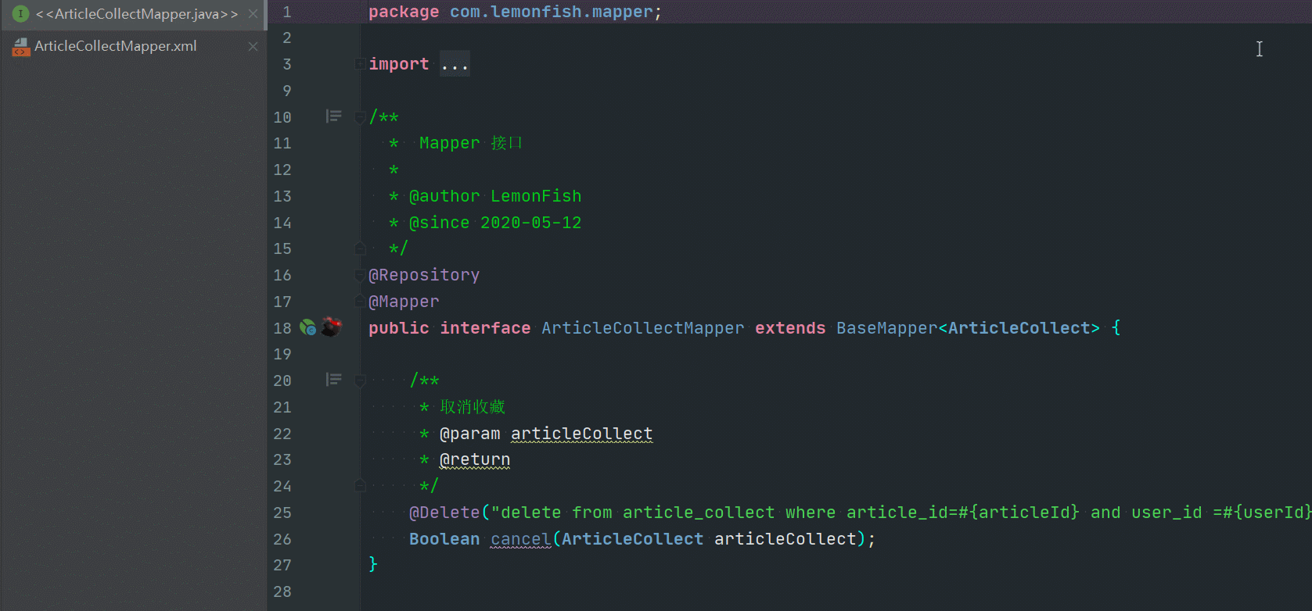Toggle rendered view for the method Javadoc on line 20
The height and width of the screenshot is (611, 1312).
(x=334, y=380)
